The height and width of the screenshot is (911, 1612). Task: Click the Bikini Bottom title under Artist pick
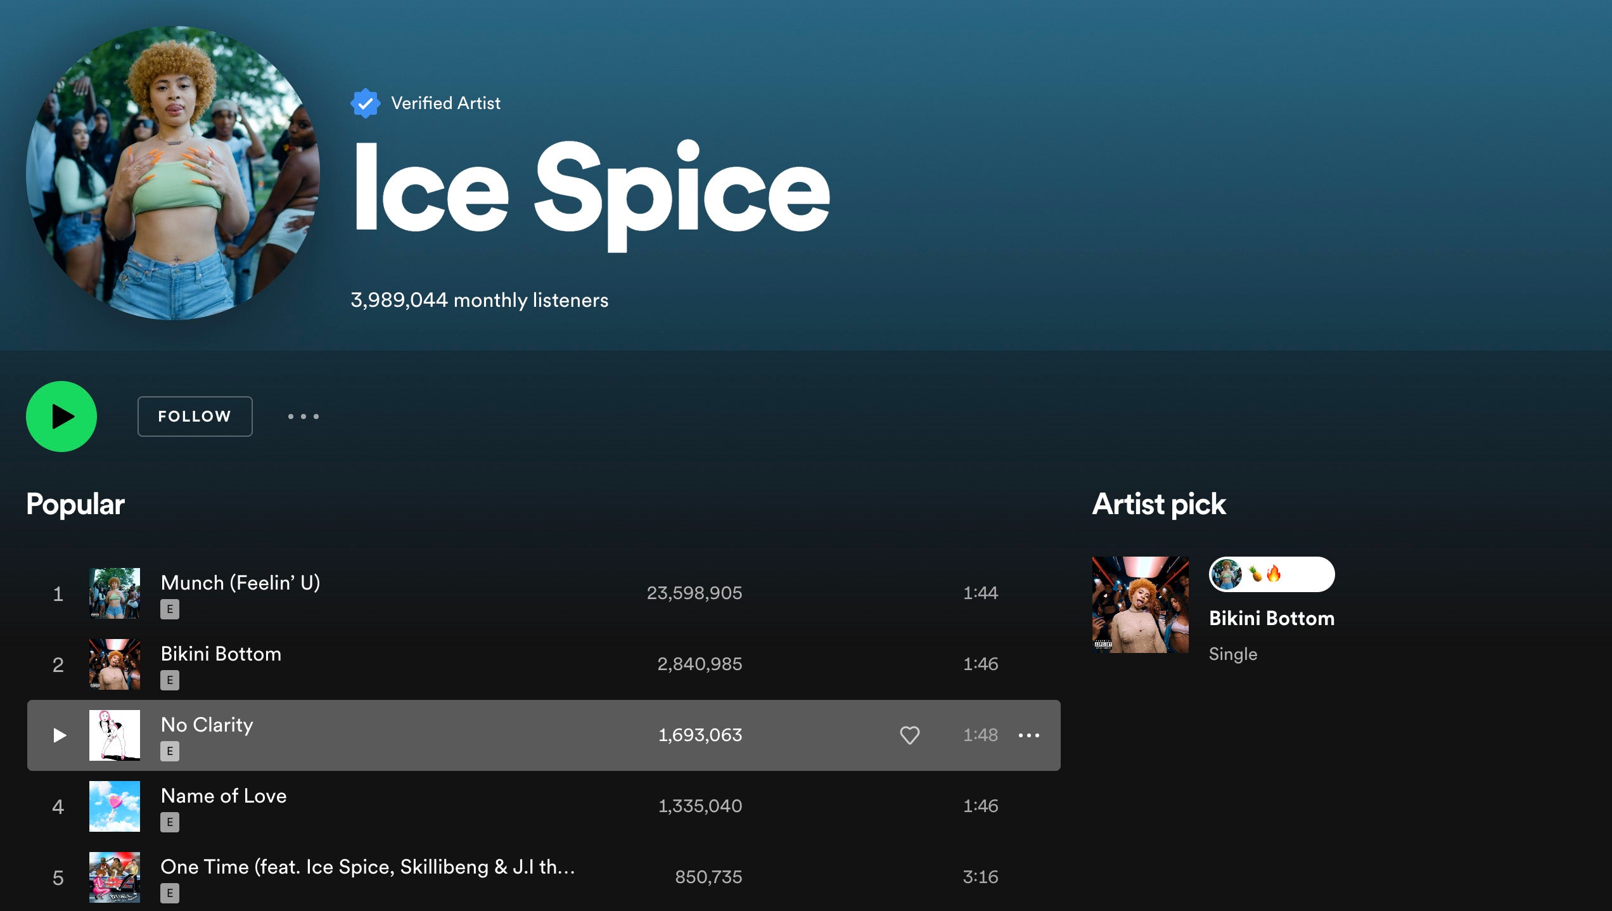(x=1272, y=618)
